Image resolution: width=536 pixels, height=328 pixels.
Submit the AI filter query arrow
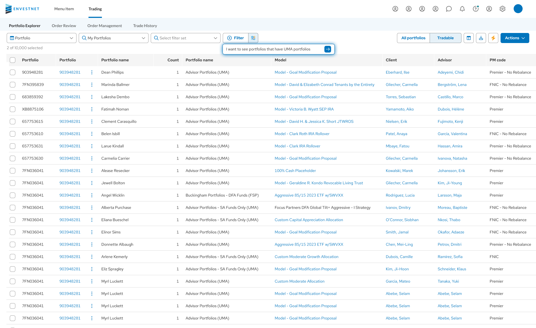click(x=328, y=49)
